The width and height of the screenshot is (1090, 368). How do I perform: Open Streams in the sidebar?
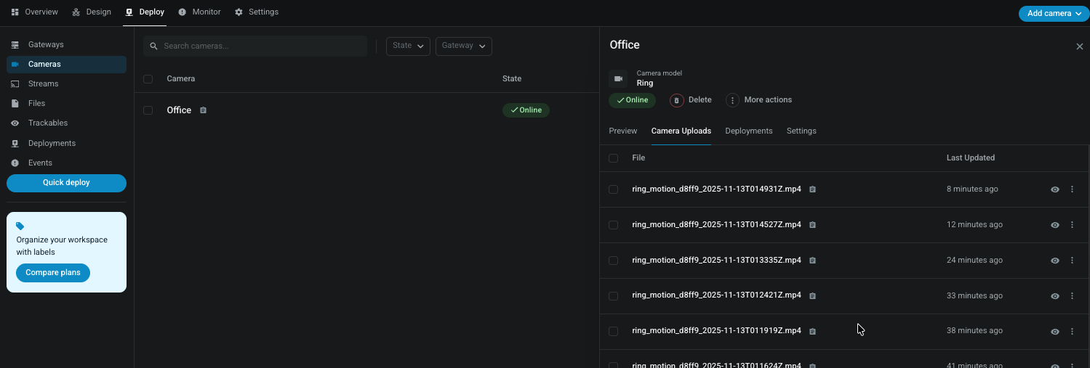[x=66, y=83]
